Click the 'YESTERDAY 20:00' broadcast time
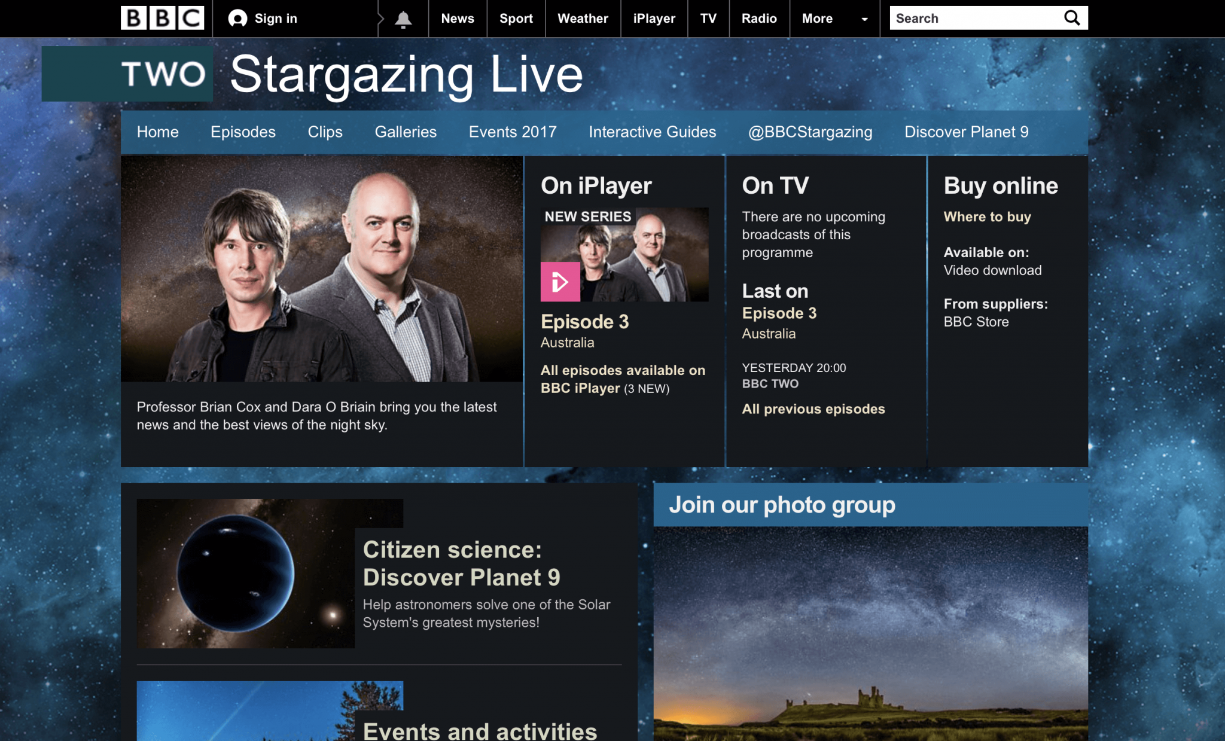The image size is (1225, 741). 794,368
